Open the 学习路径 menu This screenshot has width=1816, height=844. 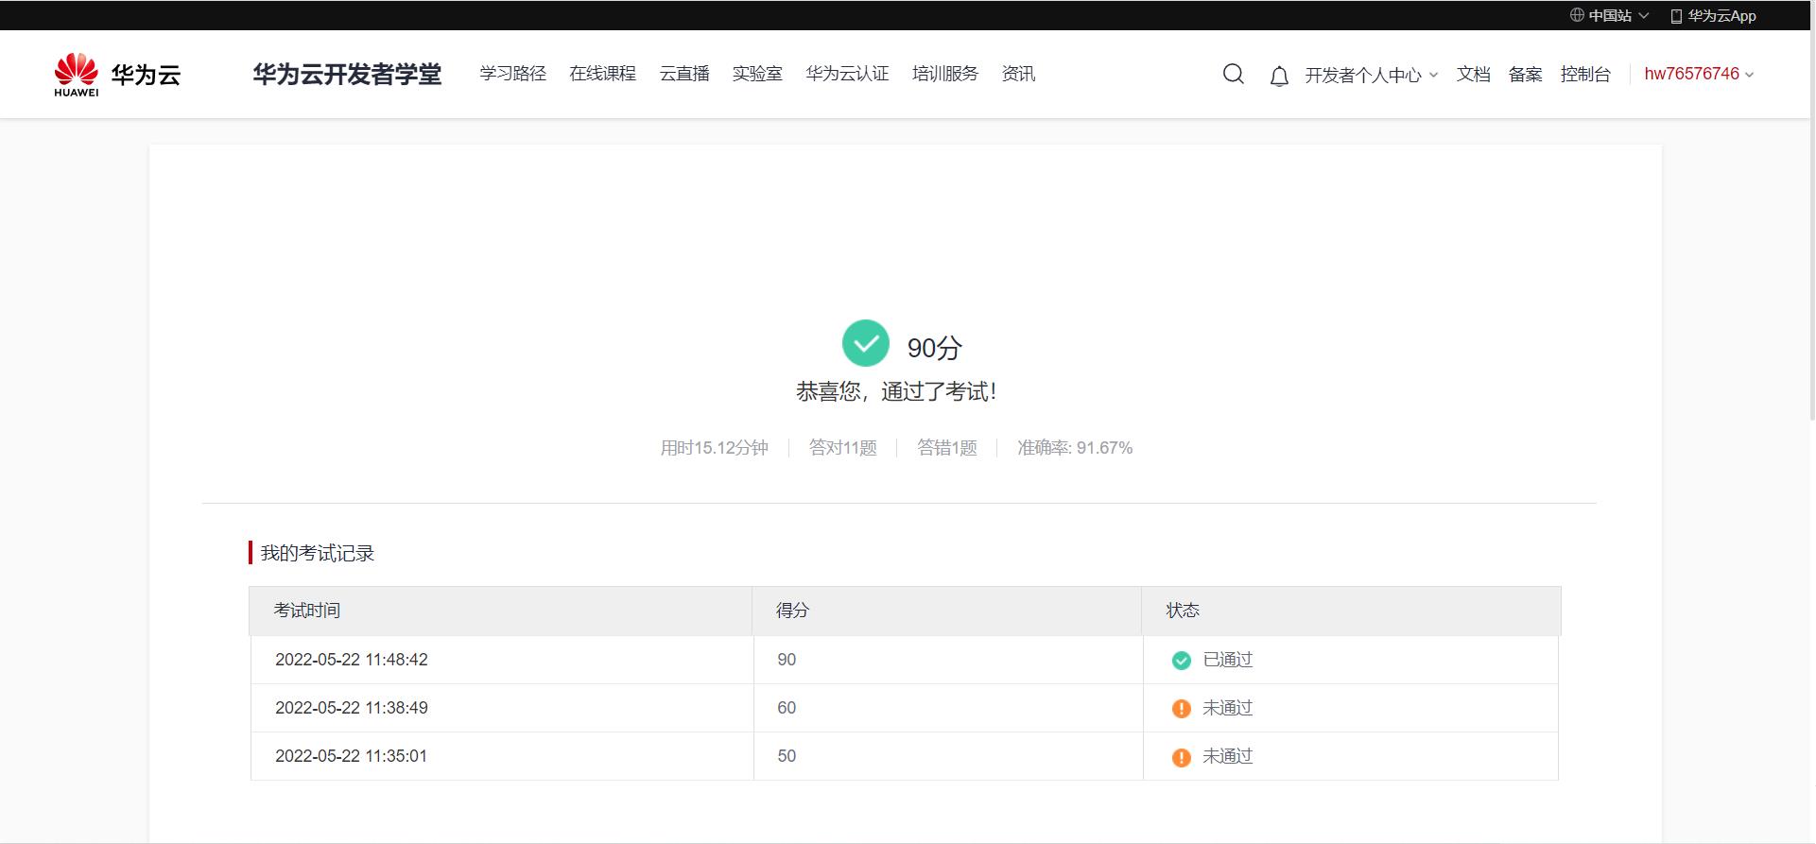512,74
